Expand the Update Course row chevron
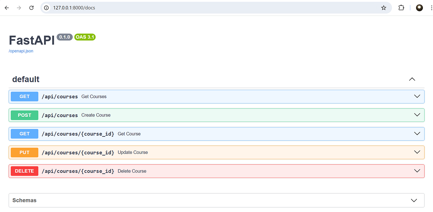The image size is (433, 212). (417, 152)
